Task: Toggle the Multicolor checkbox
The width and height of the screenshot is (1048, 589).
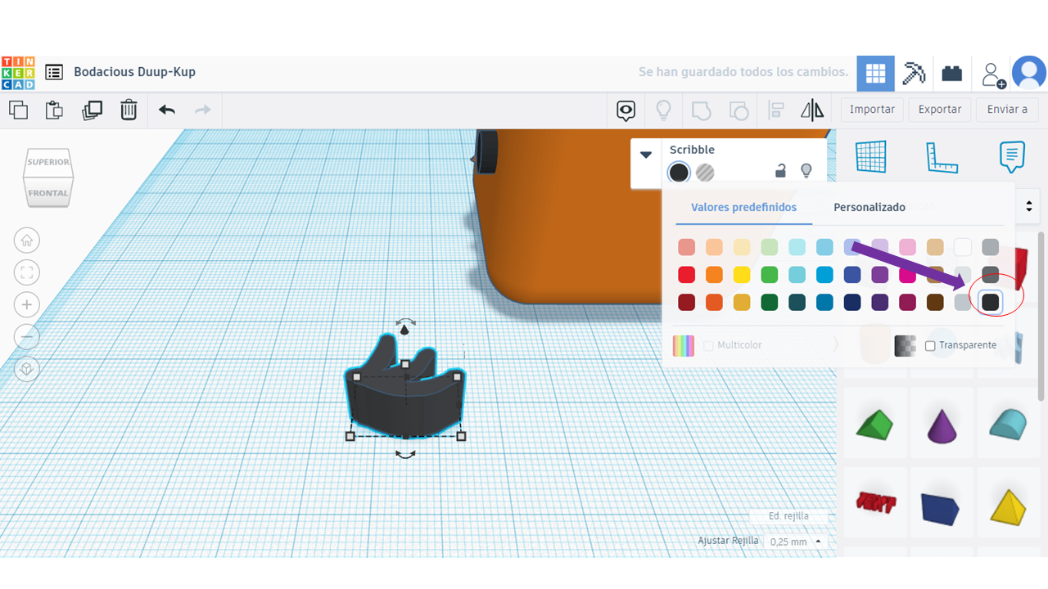Action: point(709,346)
